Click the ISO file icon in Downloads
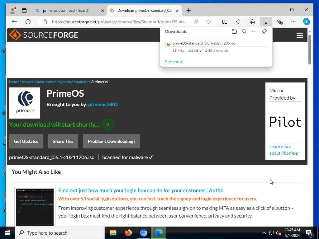Screen dimensions: 319x239 pos(167,45)
